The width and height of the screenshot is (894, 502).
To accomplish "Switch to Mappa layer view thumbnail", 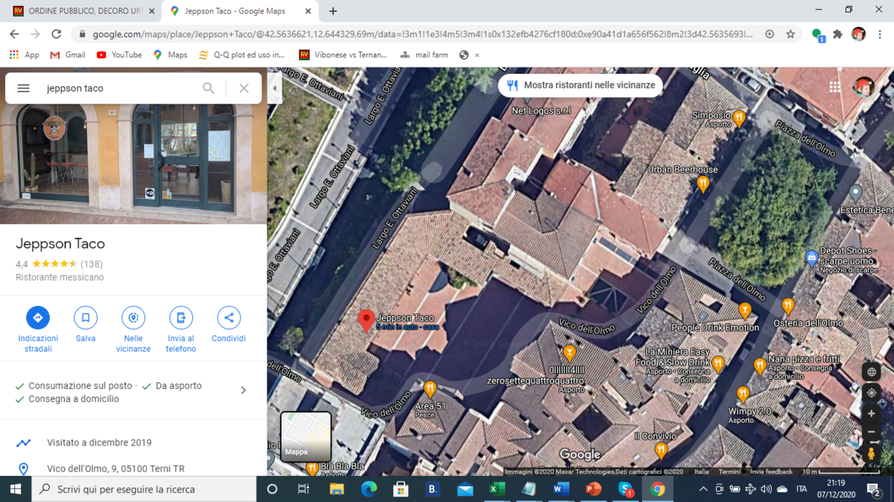I will [x=305, y=436].
